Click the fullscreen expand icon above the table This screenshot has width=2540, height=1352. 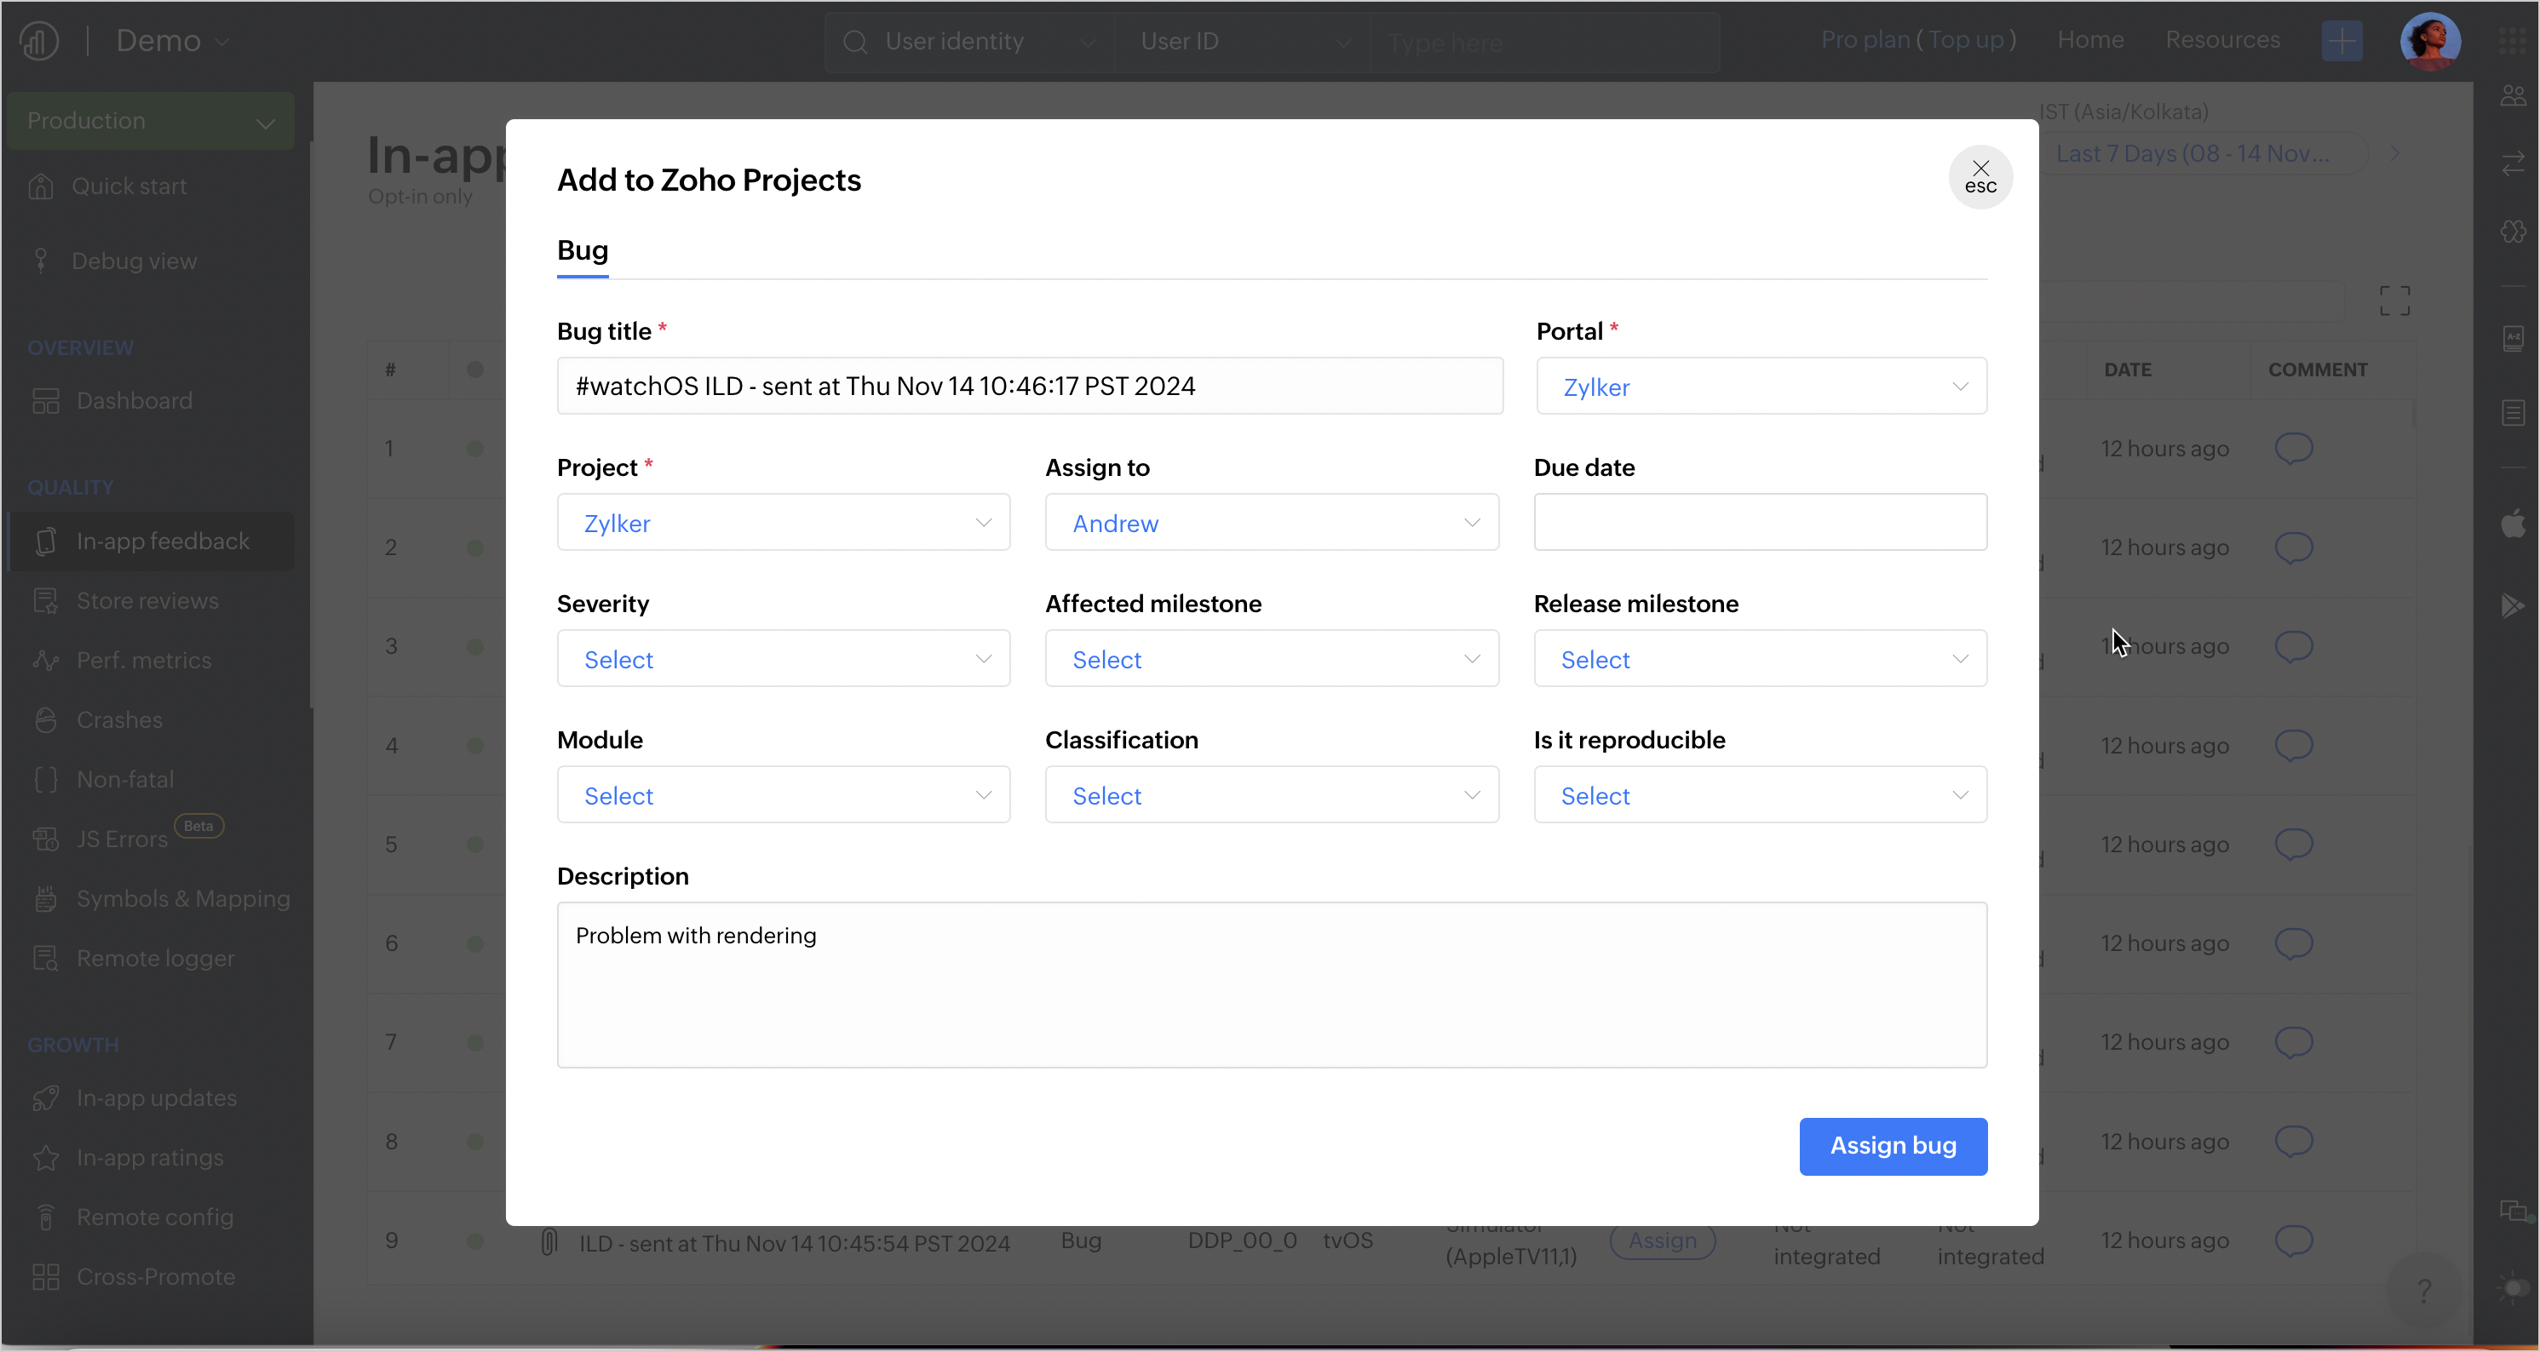point(2394,301)
